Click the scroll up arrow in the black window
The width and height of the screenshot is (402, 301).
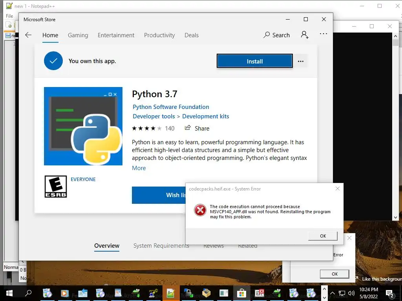395,36
